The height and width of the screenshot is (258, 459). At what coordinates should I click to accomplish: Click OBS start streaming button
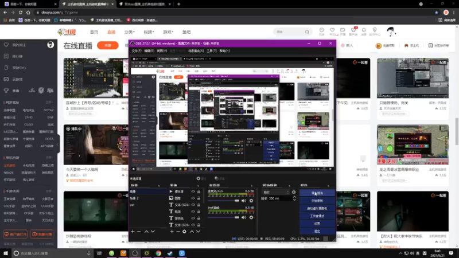click(317, 193)
